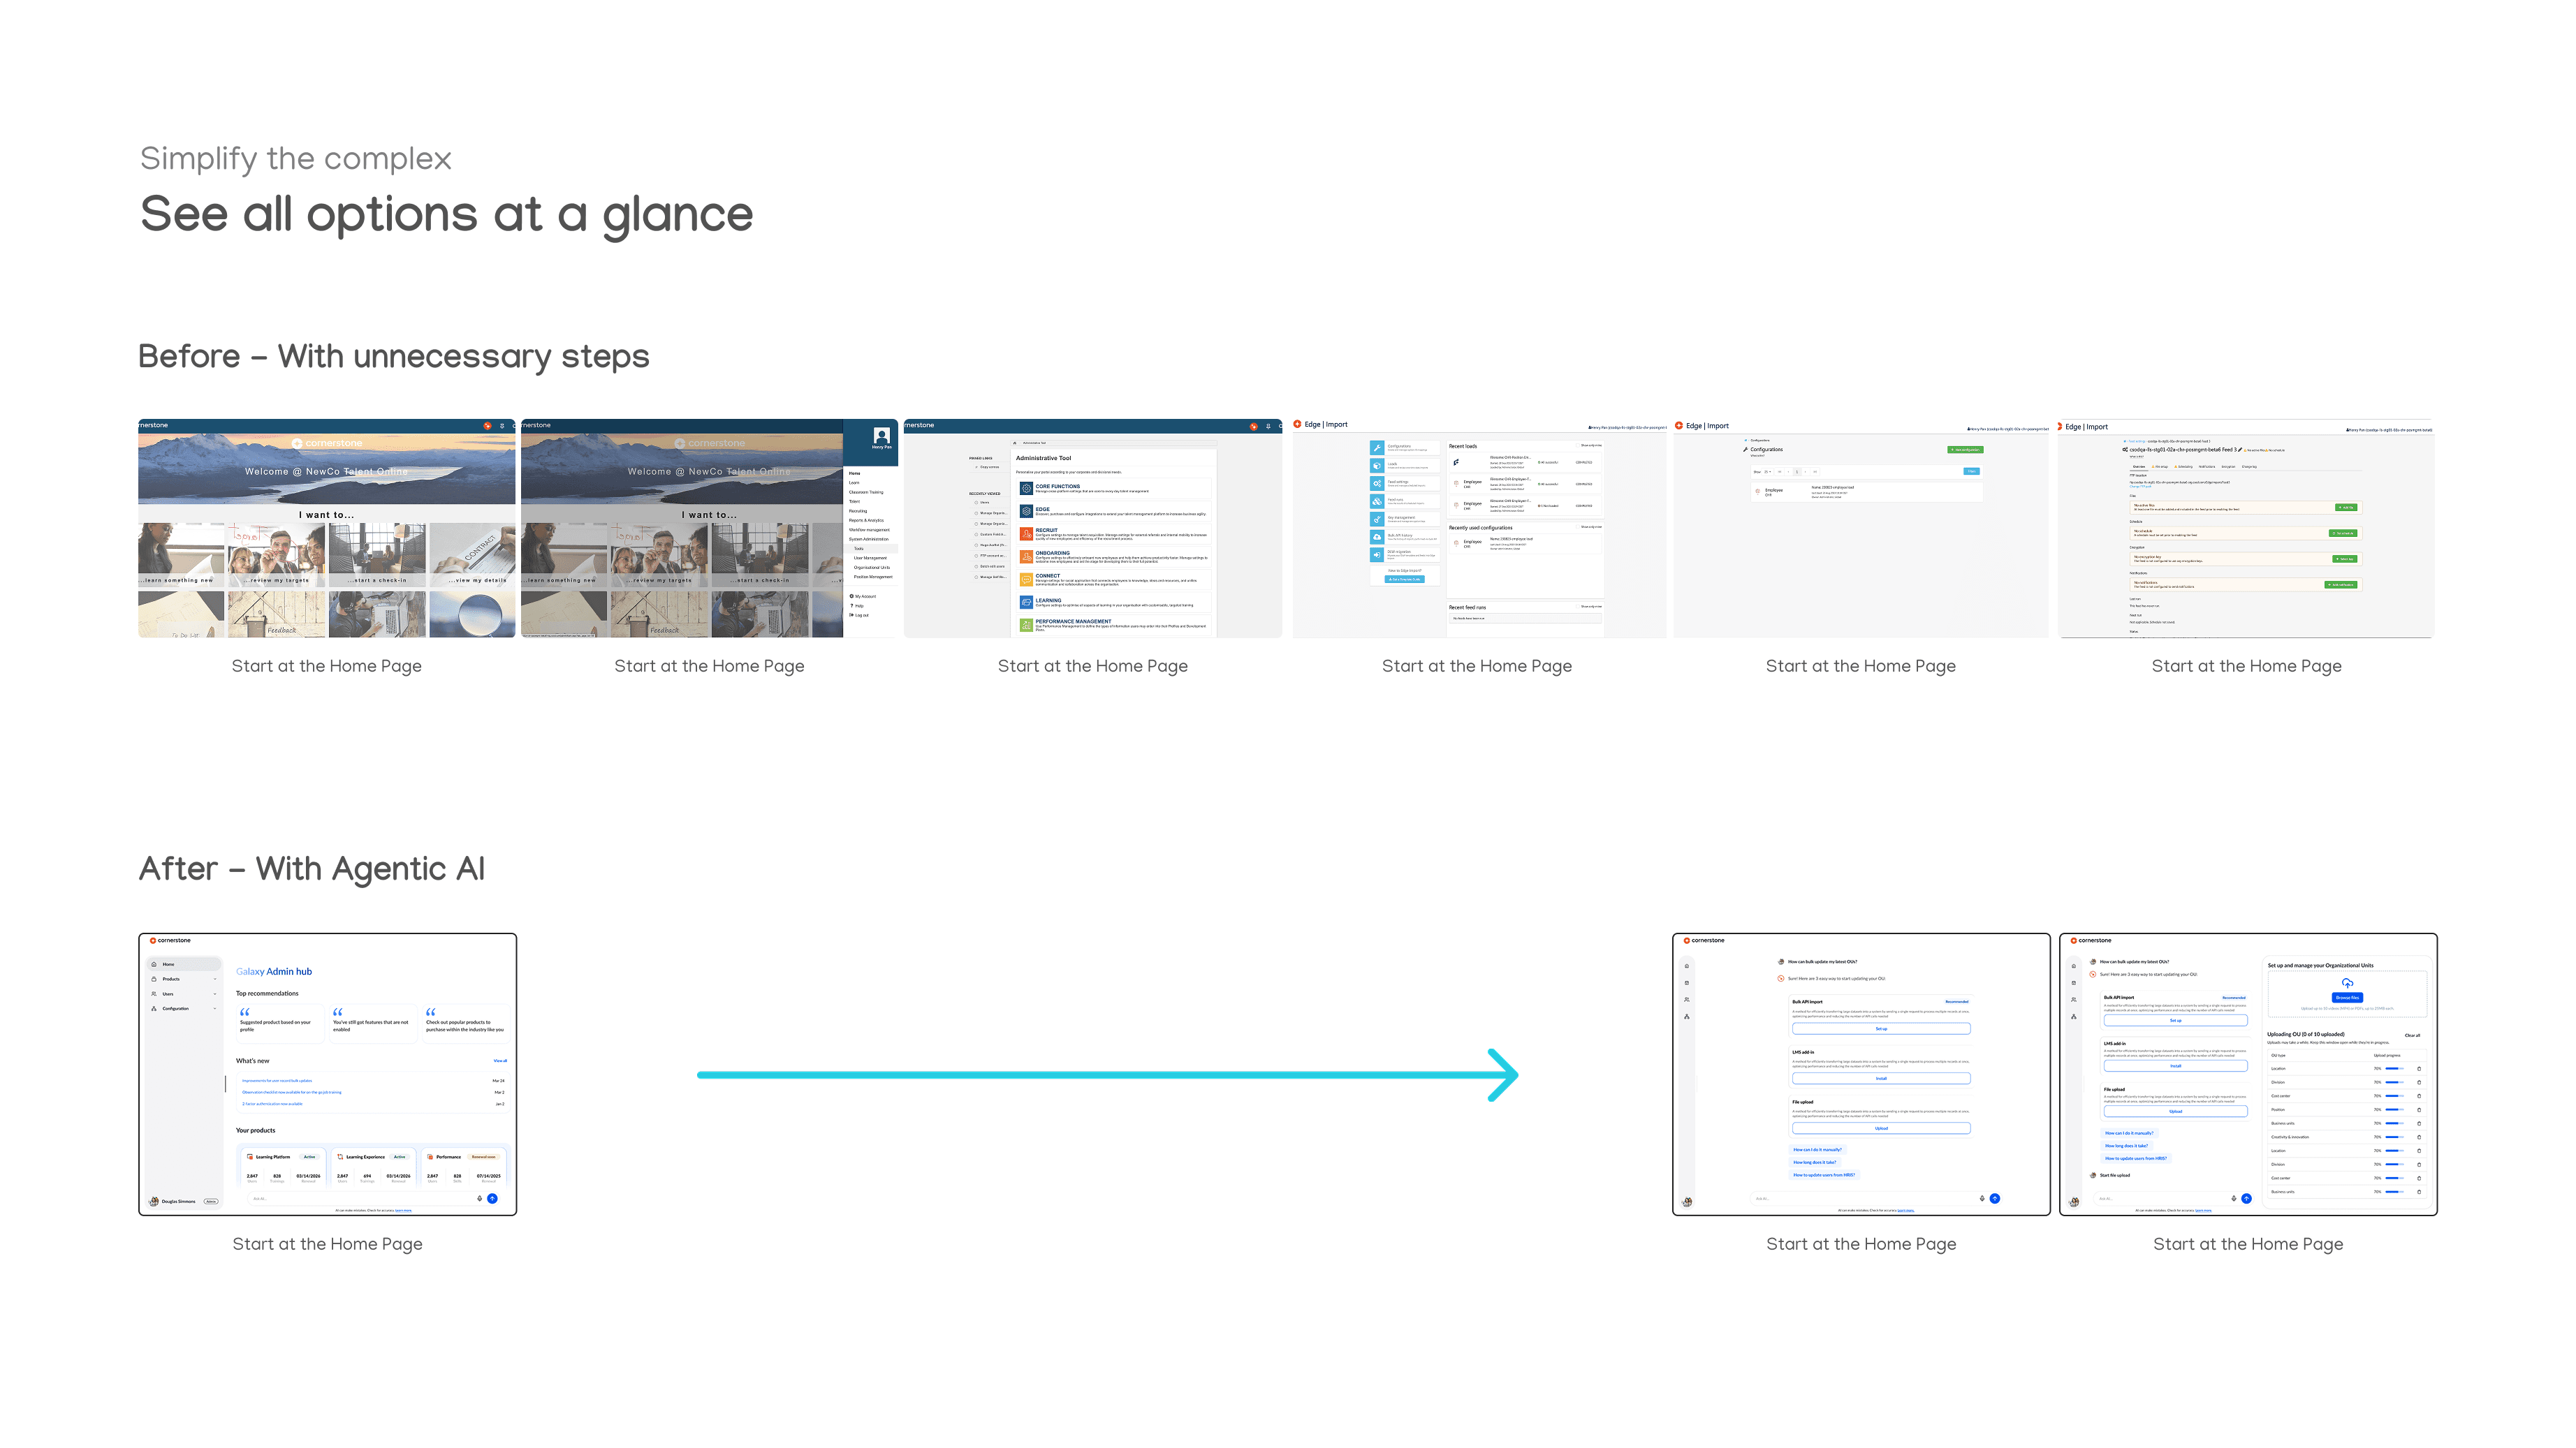Click the Key management icon in Edge Import
Screen dimensions: 2576x1448
(1377, 519)
